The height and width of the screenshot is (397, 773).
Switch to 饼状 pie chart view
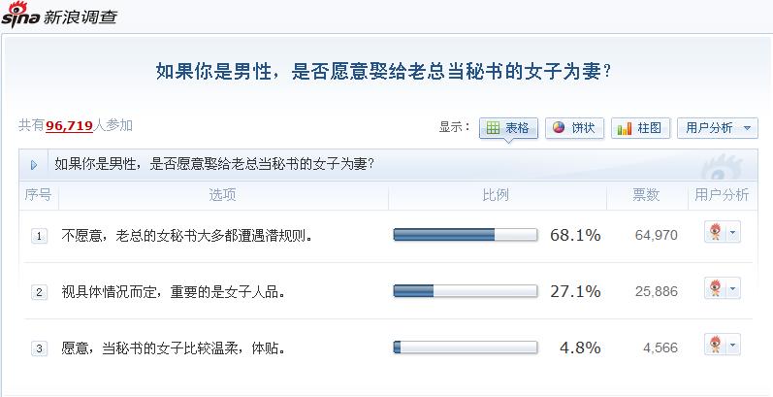[x=574, y=128]
